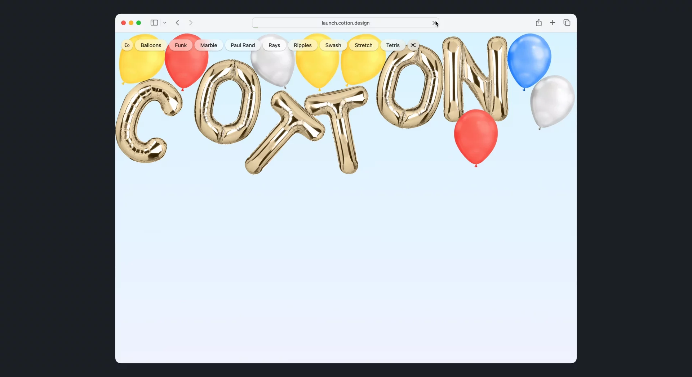Click the launch.cotton.design address bar
This screenshot has width=692, height=377.
[x=345, y=23]
